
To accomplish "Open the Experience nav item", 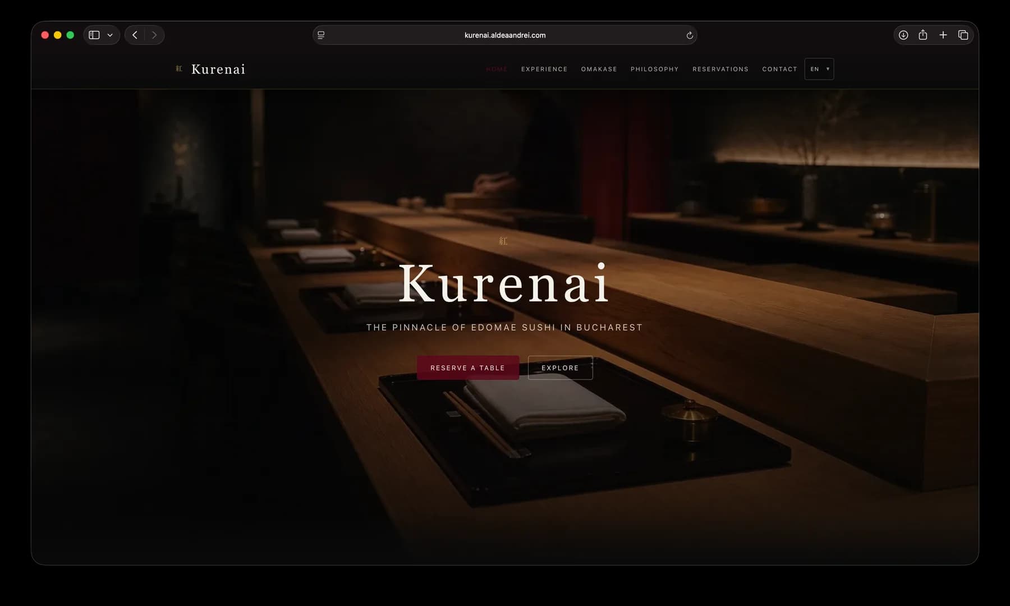I will coord(544,69).
